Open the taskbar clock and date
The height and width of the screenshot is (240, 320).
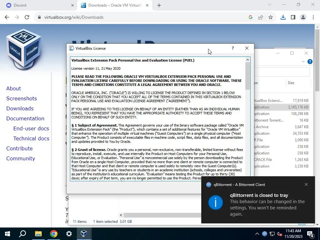[293, 234]
